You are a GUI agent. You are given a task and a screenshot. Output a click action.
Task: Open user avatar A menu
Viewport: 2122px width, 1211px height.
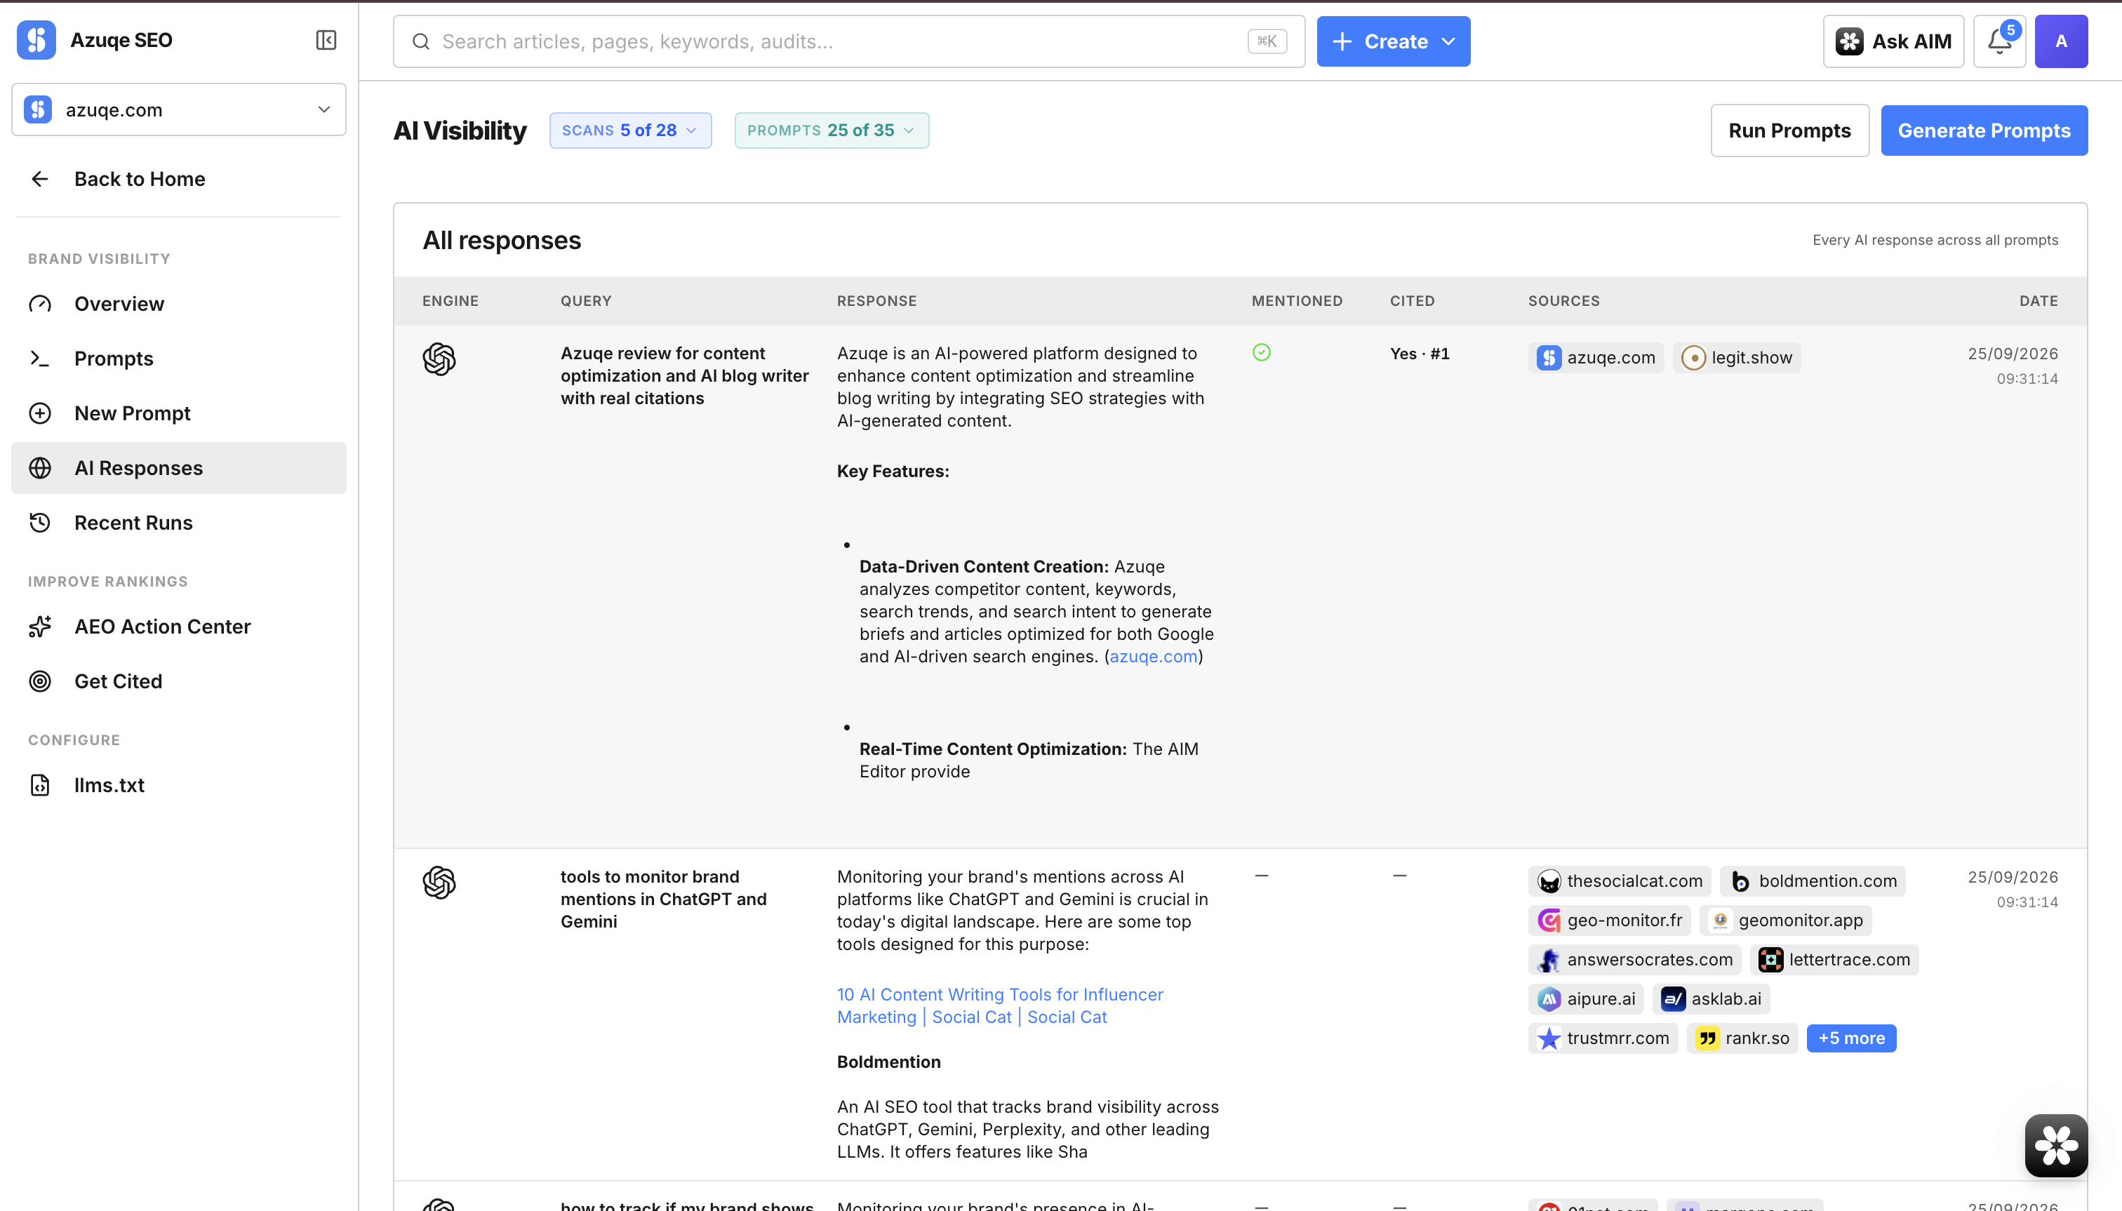[2061, 41]
